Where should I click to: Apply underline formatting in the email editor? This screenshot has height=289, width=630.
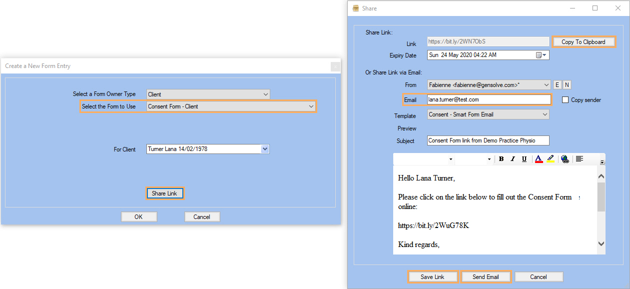point(524,159)
